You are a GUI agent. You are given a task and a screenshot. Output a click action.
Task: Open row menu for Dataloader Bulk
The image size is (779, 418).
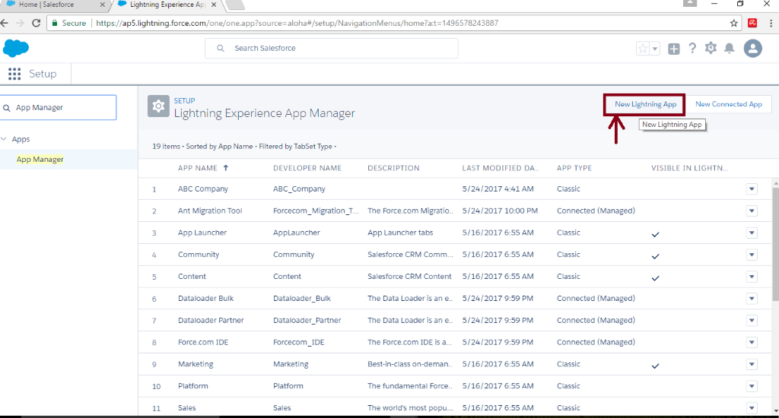(x=752, y=299)
